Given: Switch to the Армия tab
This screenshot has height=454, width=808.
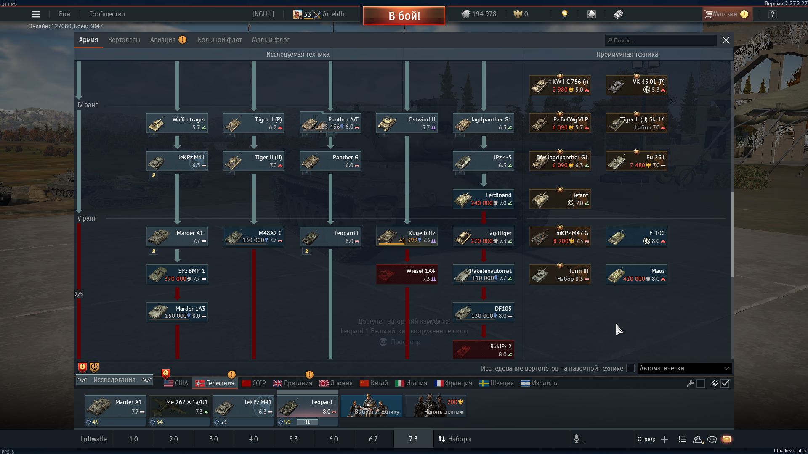Looking at the screenshot, I should tap(88, 40).
